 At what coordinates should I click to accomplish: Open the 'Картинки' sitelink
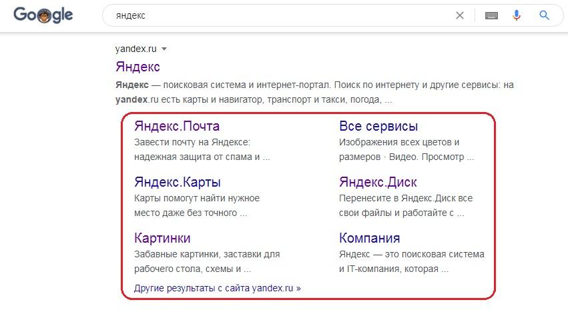[x=162, y=238]
